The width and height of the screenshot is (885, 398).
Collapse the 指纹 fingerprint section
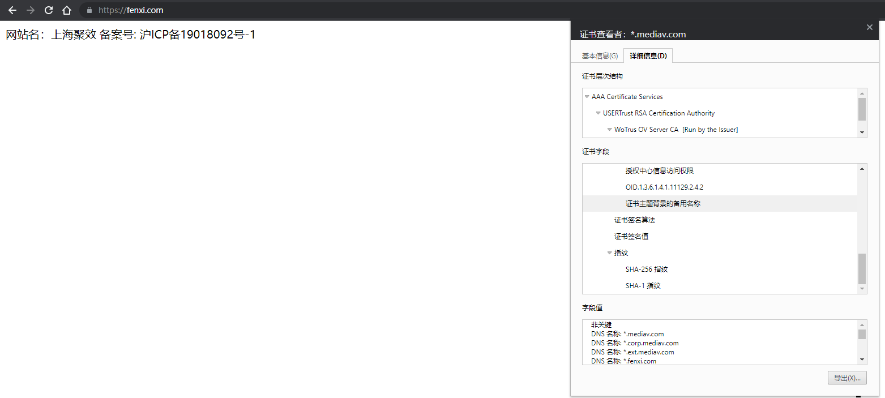coord(609,253)
